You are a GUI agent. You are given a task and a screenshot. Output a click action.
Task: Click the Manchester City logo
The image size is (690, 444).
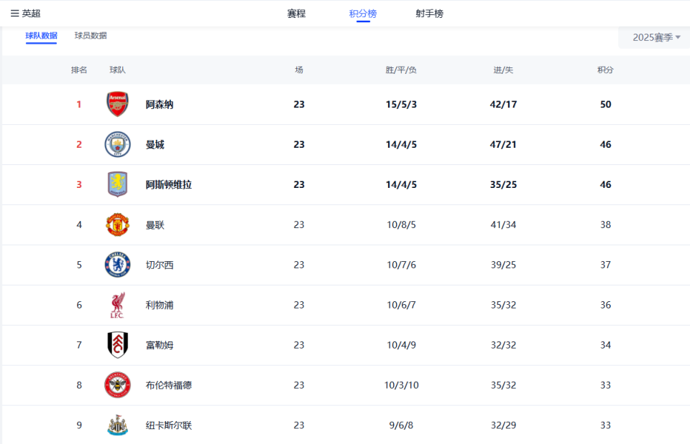click(x=117, y=143)
